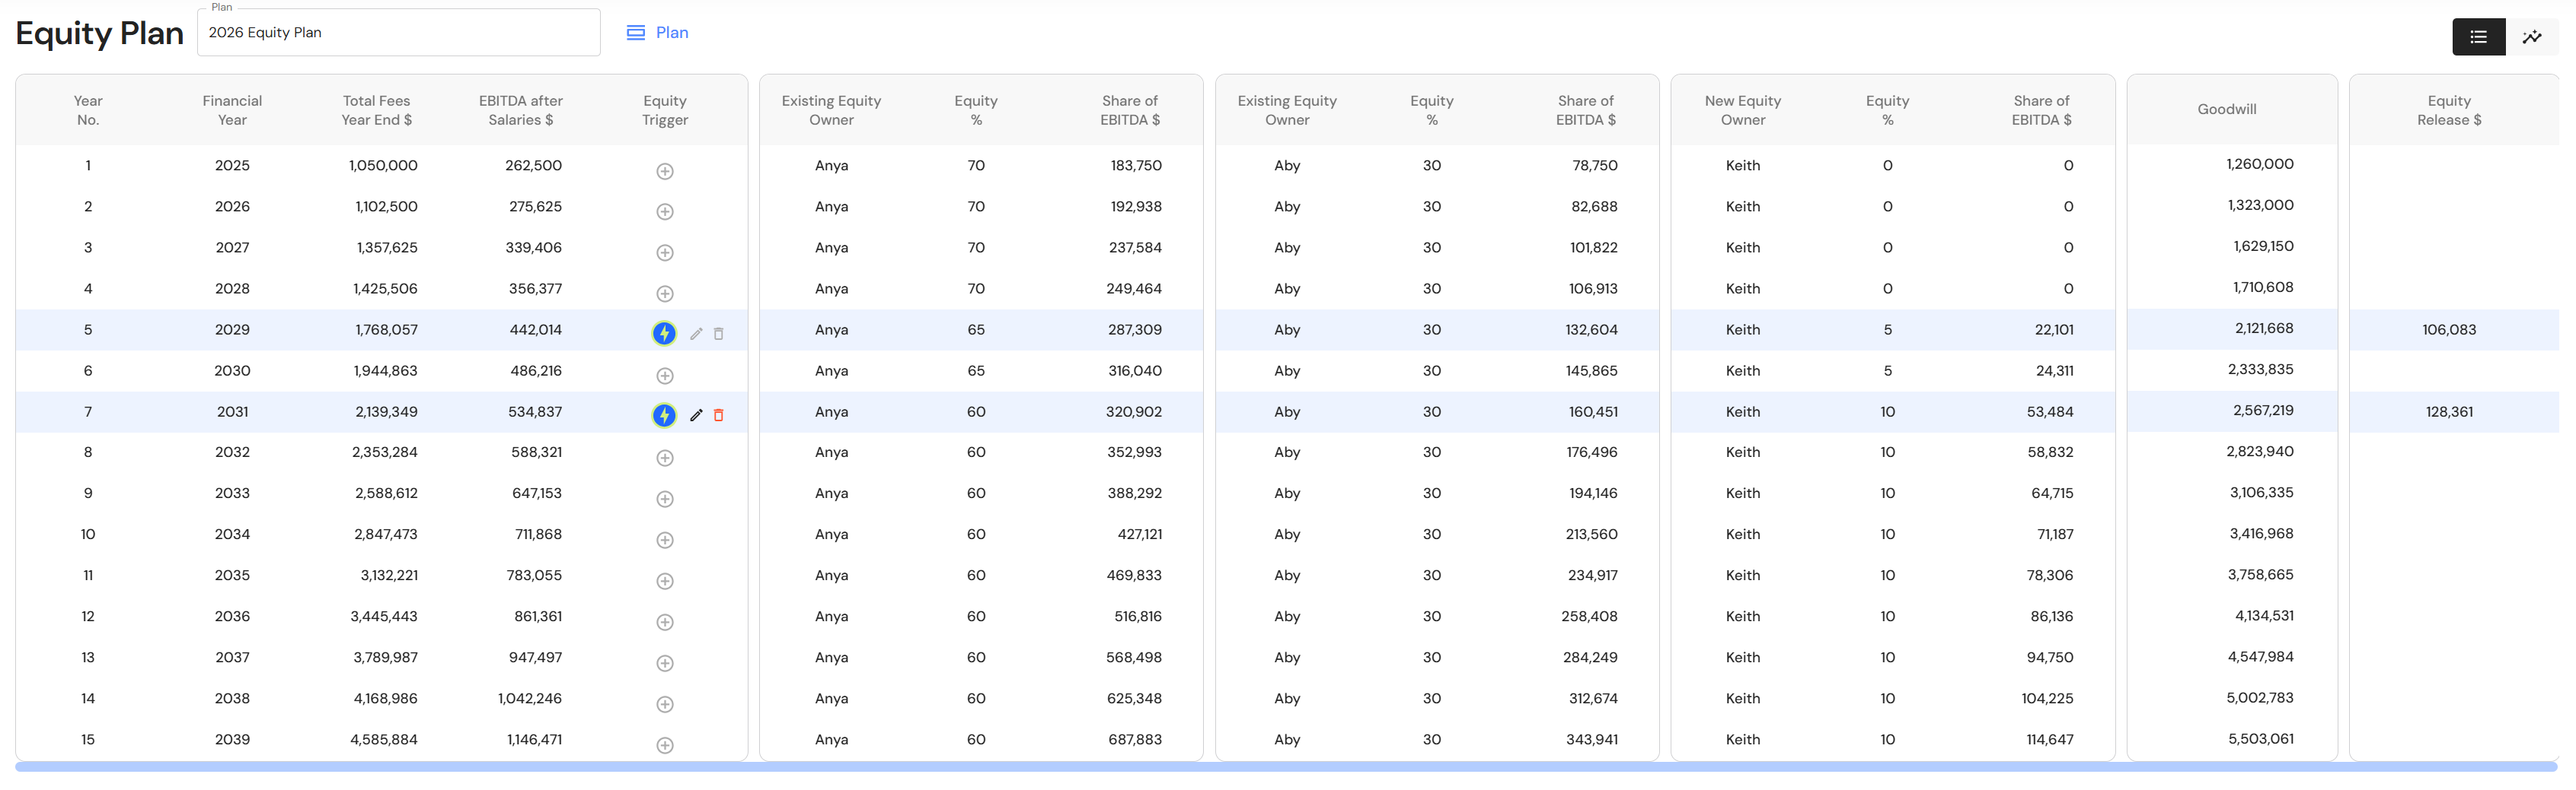Open the Plan selection dropdown

[x=398, y=33]
